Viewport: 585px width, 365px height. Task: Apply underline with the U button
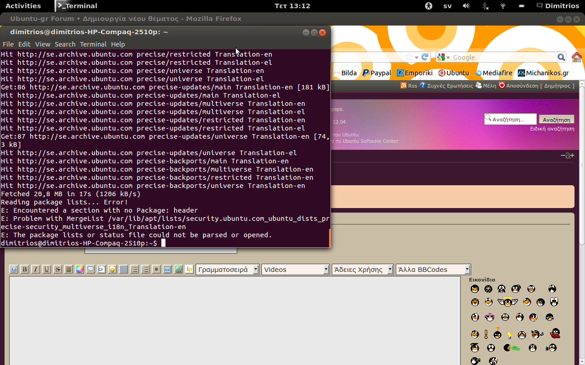(47, 269)
